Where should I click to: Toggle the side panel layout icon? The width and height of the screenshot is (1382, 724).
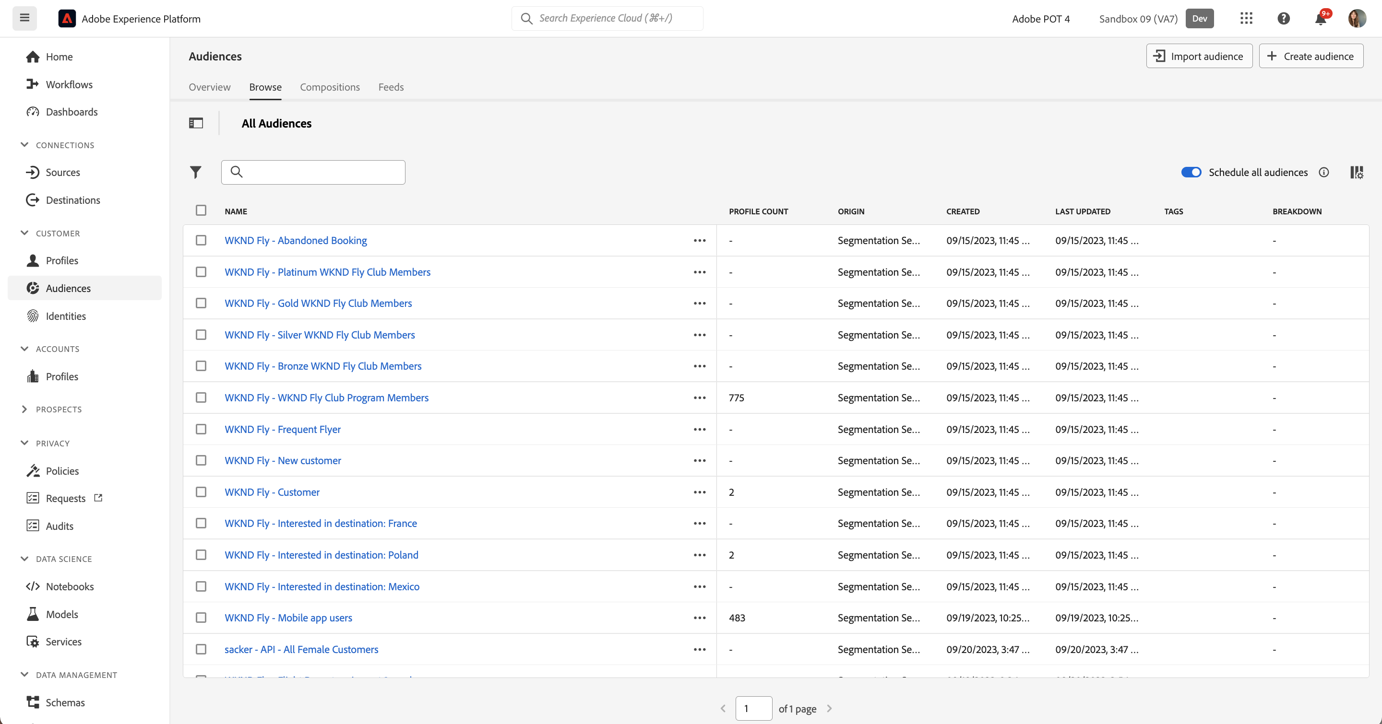[x=196, y=123]
